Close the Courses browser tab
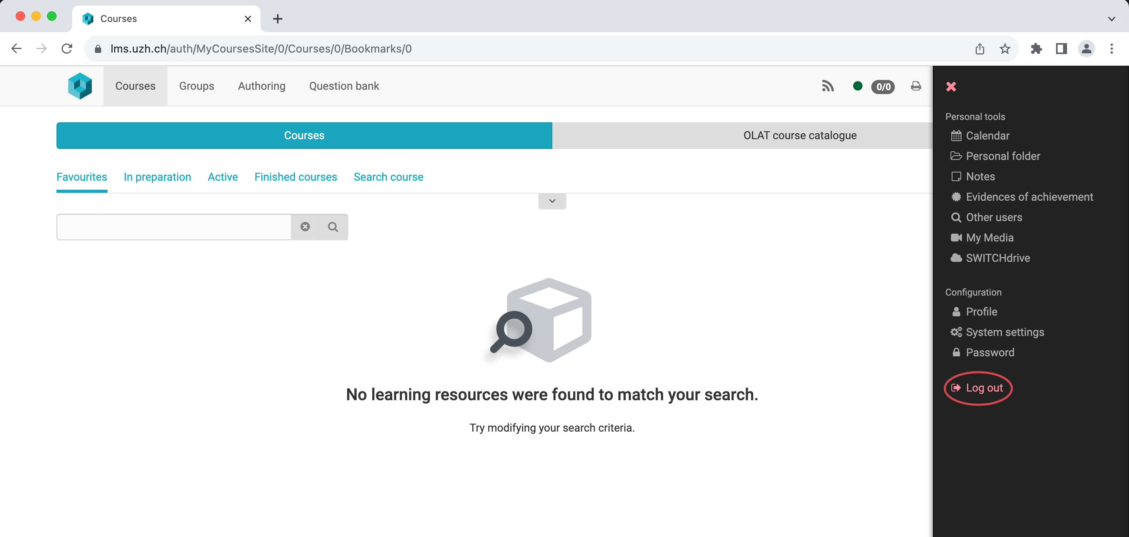Image resolution: width=1129 pixels, height=537 pixels. 248,19
